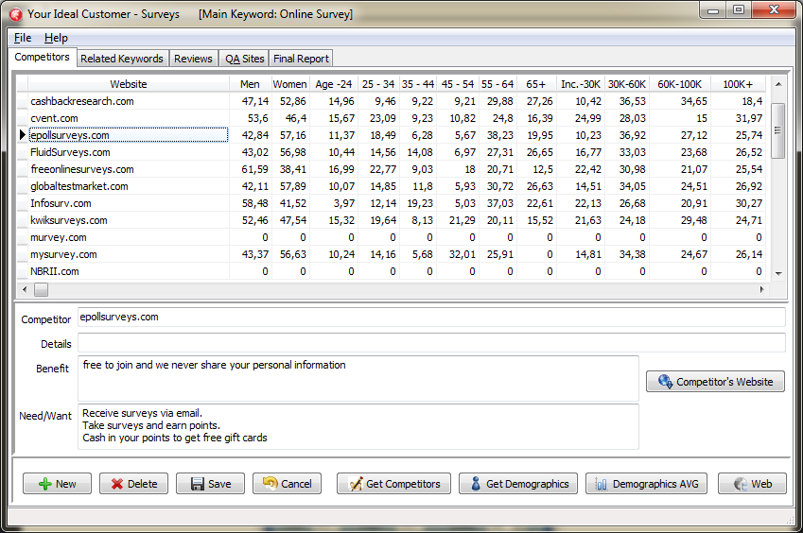Screen dimensions: 803x533
Task: Open the Help menu
Action: pos(56,38)
